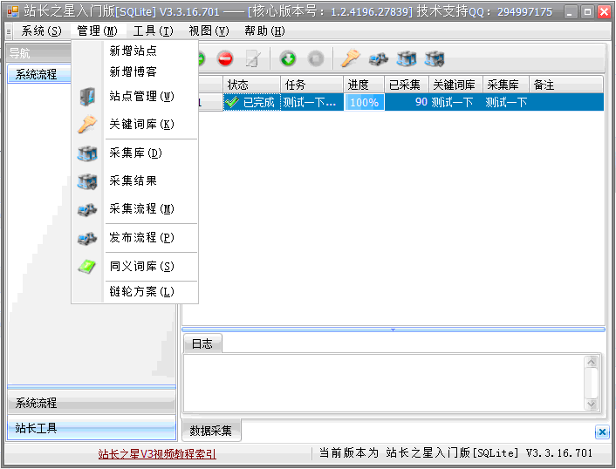Click the first toolbar database icon
This screenshot has height=469, width=616.
coord(407,59)
